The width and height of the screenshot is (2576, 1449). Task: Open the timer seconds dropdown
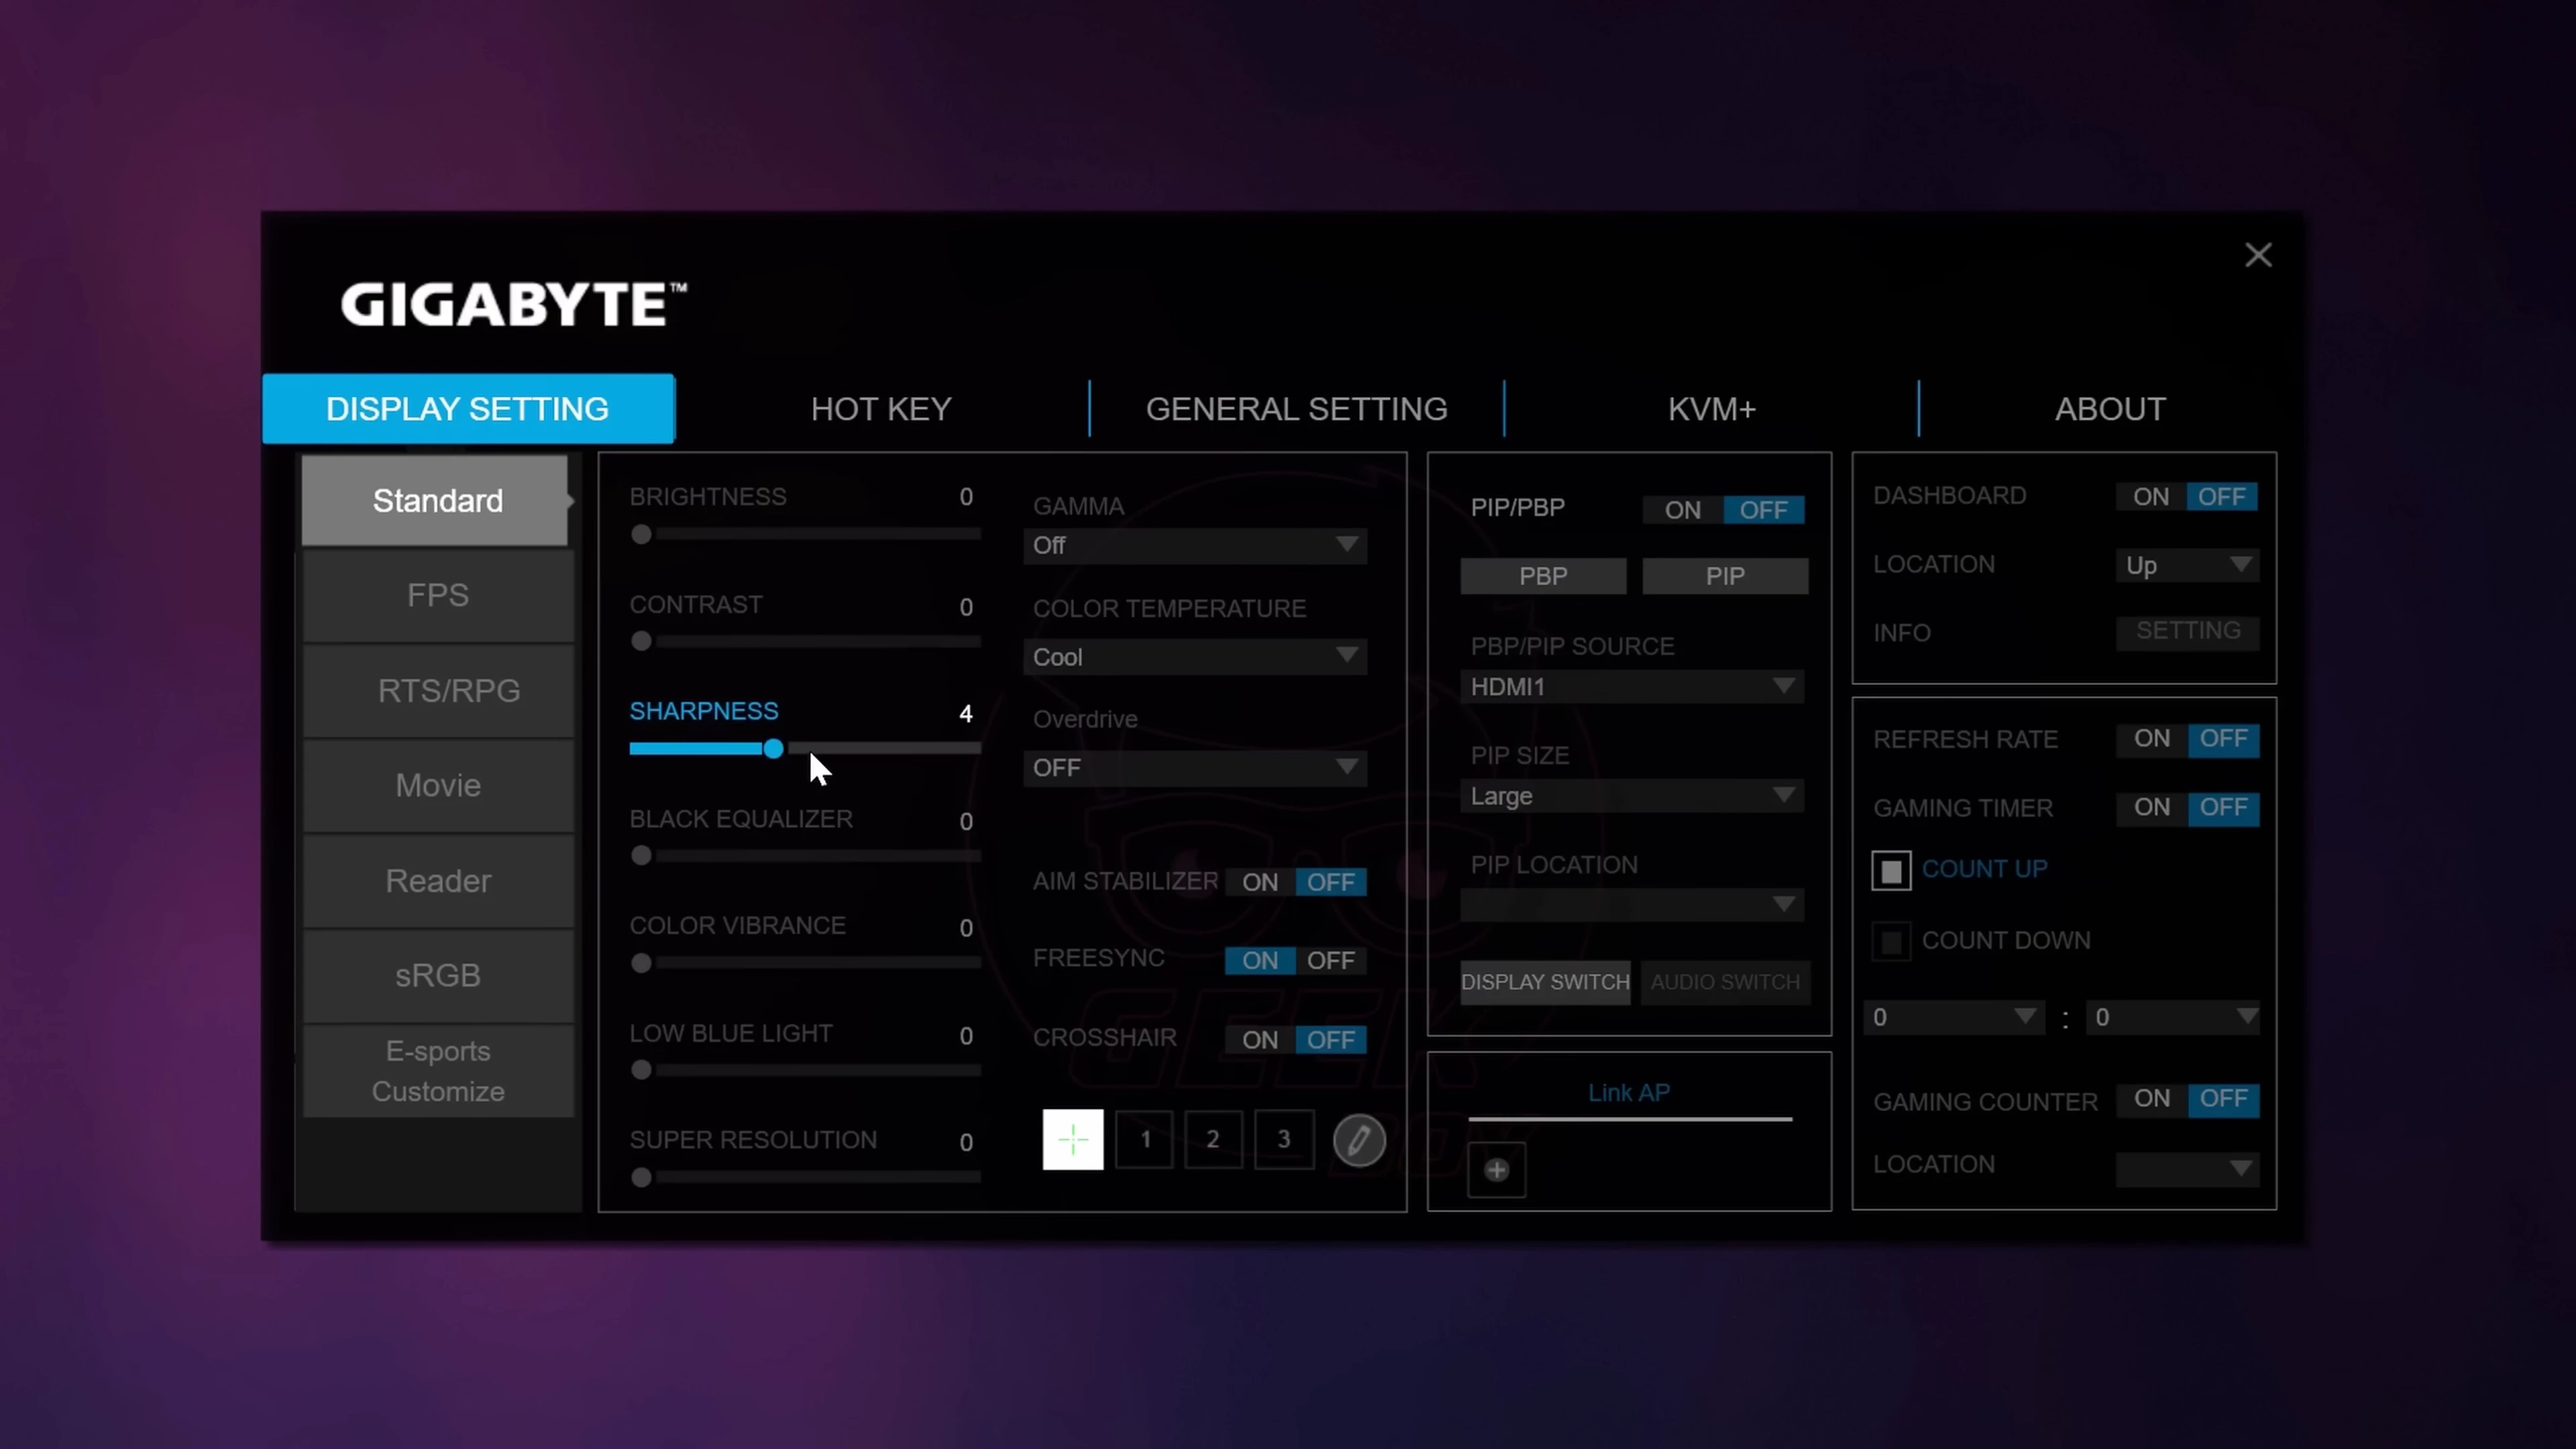(2173, 1018)
